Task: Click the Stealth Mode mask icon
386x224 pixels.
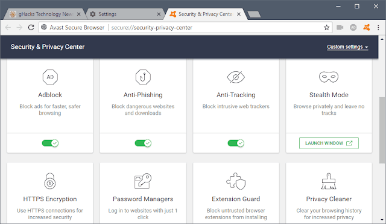Action: tap(329, 77)
